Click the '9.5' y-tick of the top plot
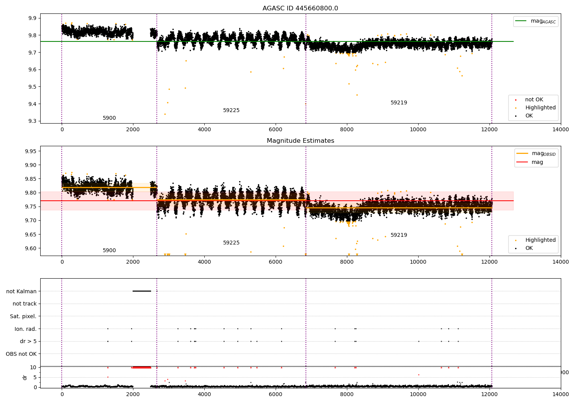The height and width of the screenshot is (403, 575). [x=33, y=87]
